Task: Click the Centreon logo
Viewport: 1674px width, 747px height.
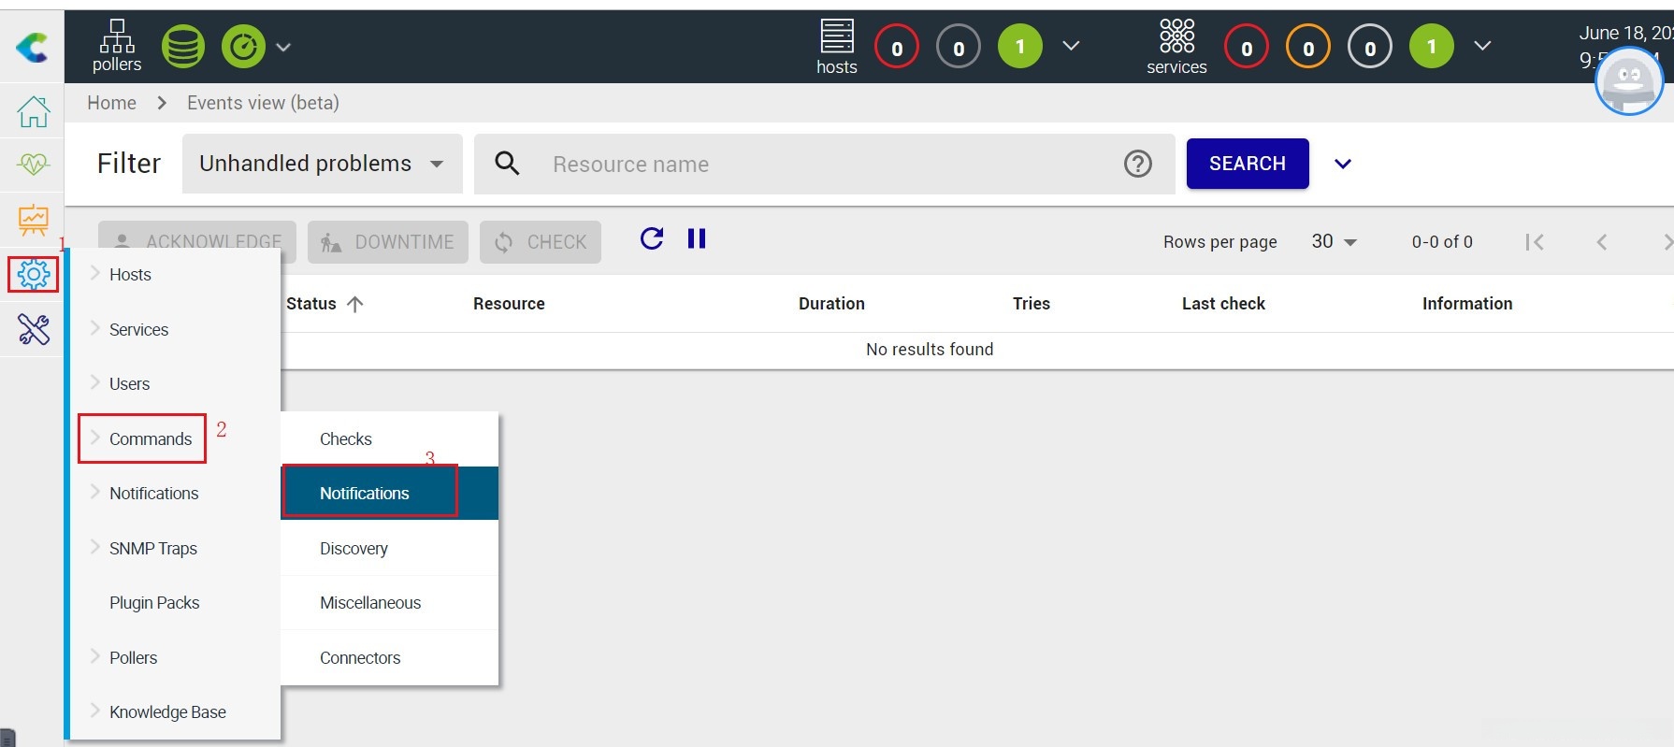Action: pos(32,47)
